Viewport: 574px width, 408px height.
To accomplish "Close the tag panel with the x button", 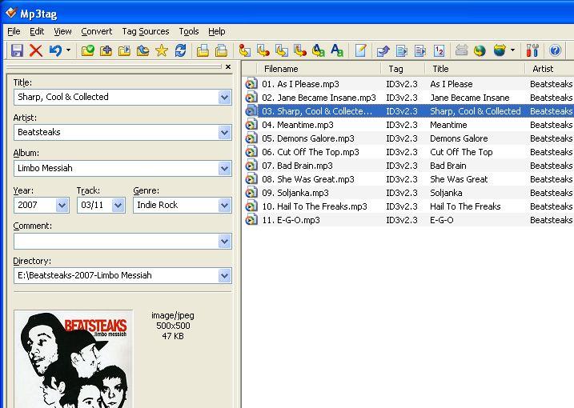I will [x=228, y=66].
